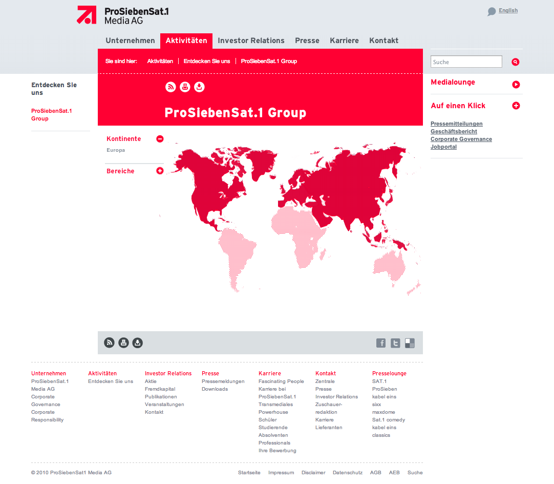Click the dark RSS icon in bottom bar
554x484 pixels.
click(109, 342)
